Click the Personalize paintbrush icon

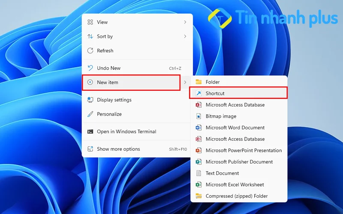[90, 114]
